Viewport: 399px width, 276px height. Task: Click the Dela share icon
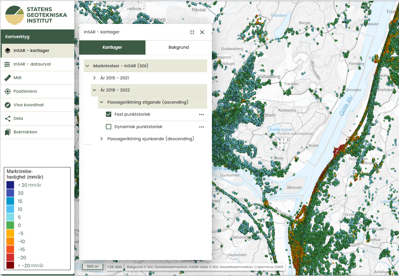(8, 119)
